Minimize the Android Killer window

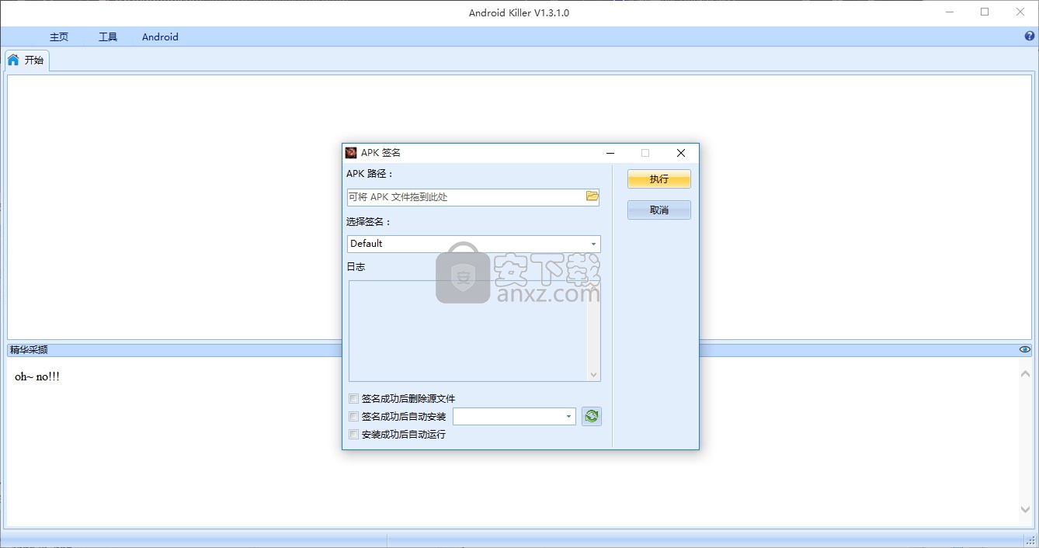click(x=949, y=12)
